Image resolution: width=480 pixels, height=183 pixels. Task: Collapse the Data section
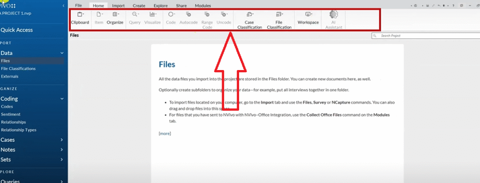62,53
